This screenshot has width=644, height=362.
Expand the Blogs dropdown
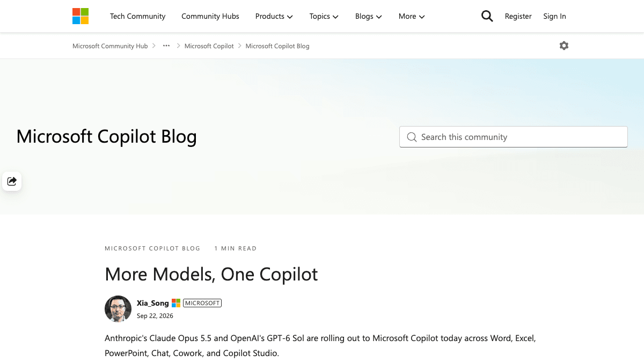coord(368,16)
